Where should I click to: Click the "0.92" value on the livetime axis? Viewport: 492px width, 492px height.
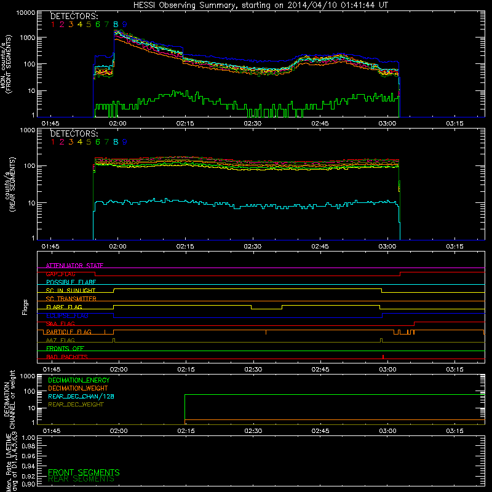[28, 475]
